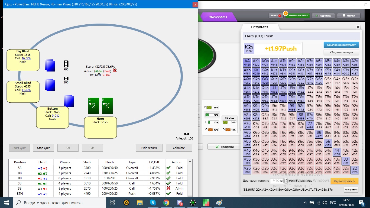Click Hide results
The image size is (370, 208).
[x=149, y=148]
